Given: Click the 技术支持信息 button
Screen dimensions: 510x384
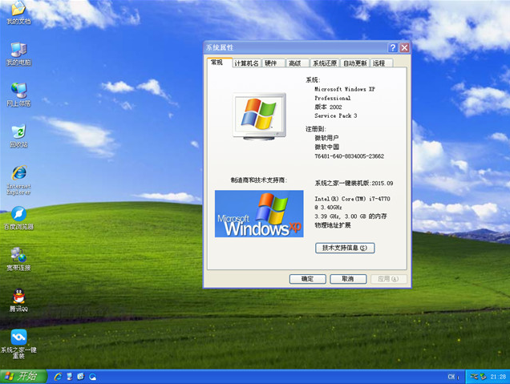Looking at the screenshot, I should (345, 249).
